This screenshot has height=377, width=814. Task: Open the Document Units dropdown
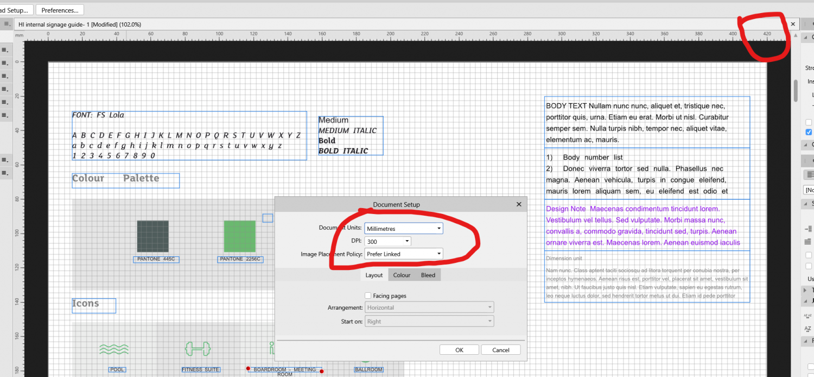[x=404, y=229]
